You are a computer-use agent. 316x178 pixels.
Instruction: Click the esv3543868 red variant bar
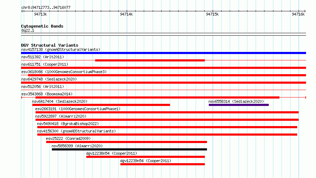click(x=157, y=97)
